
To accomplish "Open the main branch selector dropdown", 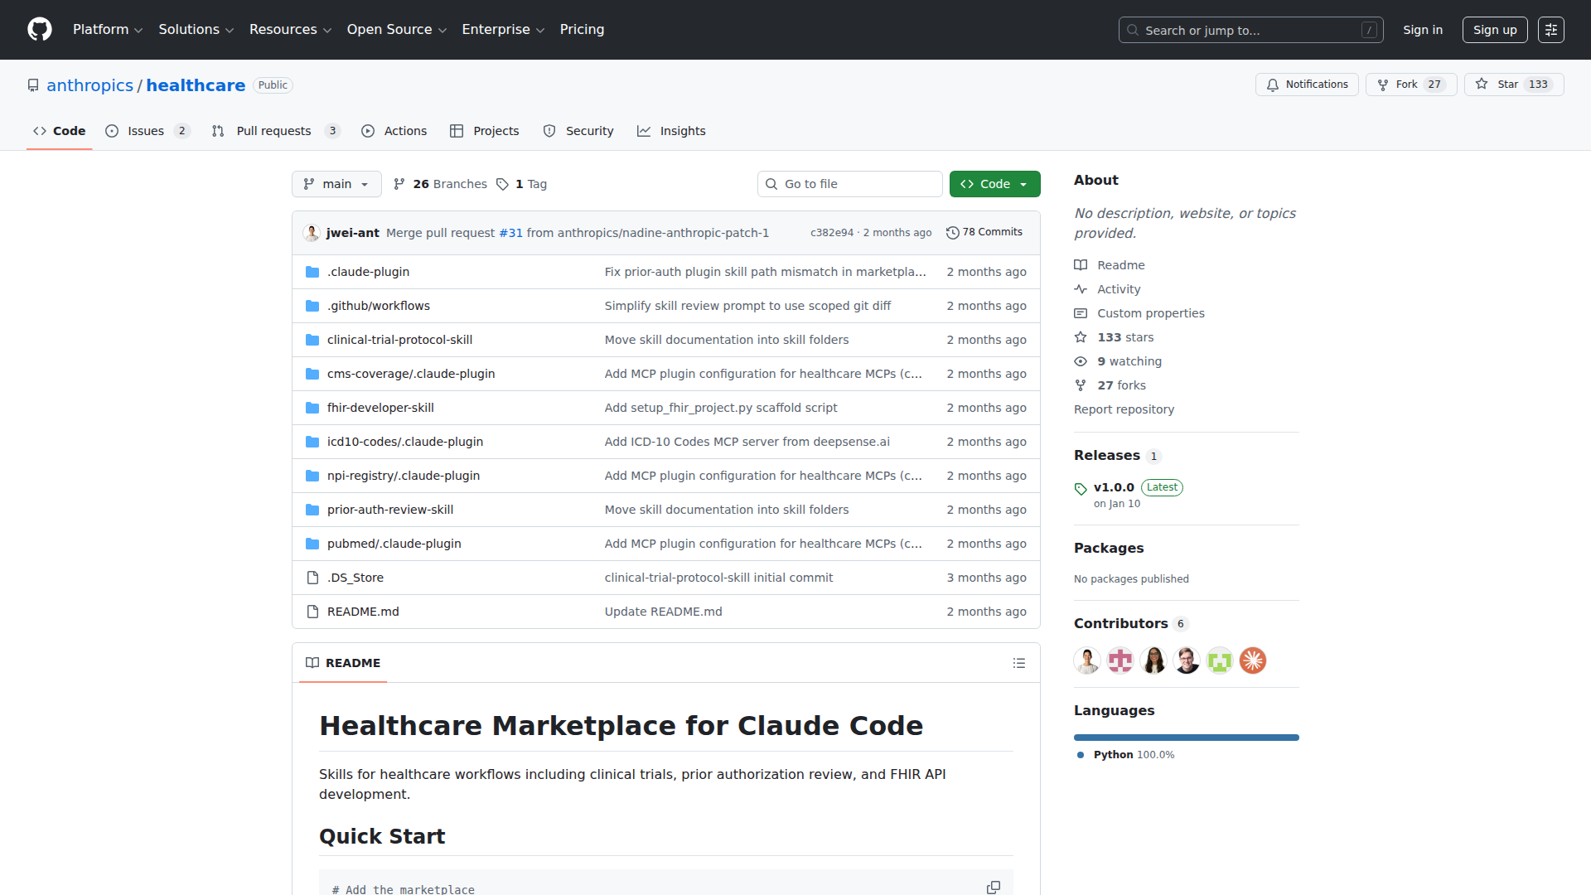I will (336, 184).
